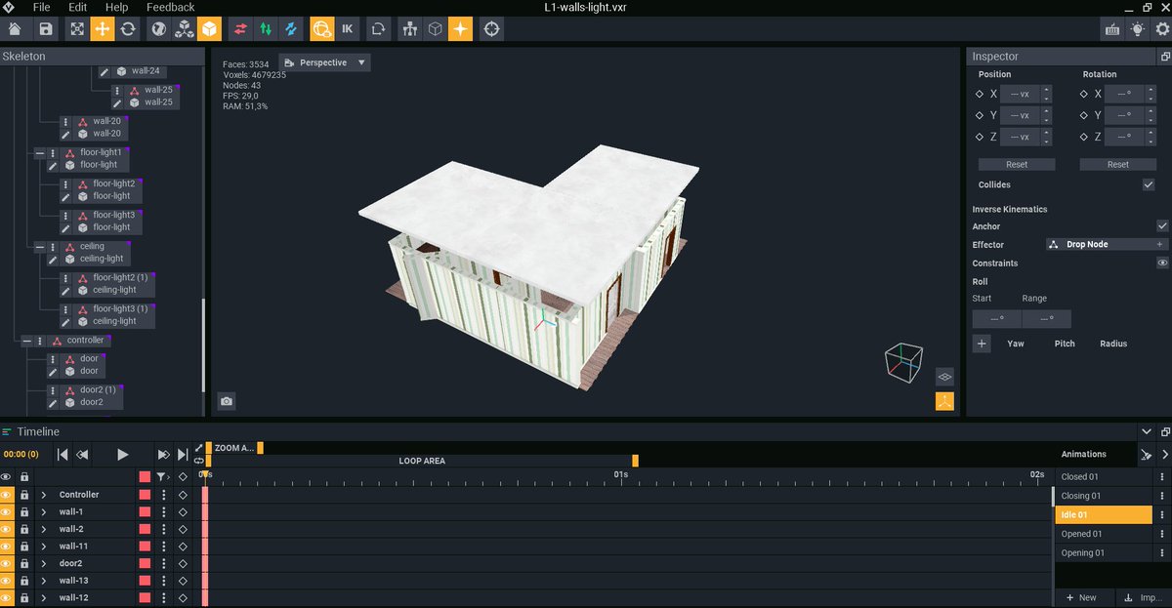Open the skeleton hierarchy tool on toolbar
Image resolution: width=1172 pixels, height=608 pixels.
click(x=409, y=29)
